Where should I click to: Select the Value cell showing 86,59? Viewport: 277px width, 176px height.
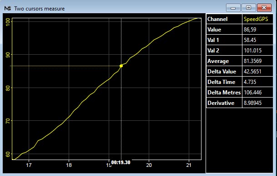point(257,29)
